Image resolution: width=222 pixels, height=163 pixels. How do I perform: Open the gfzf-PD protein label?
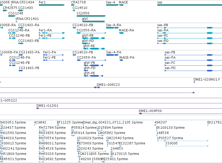point(89,68)
